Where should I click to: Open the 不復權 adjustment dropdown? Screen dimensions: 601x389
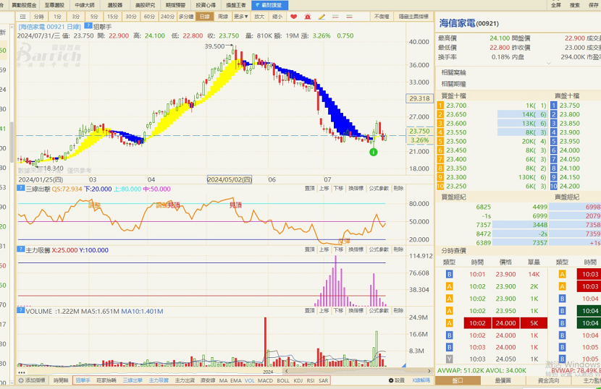[x=381, y=16]
